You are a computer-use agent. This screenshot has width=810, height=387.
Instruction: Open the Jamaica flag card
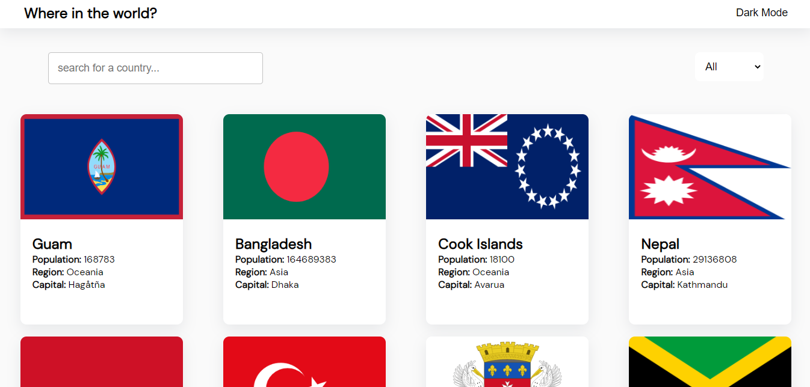[x=710, y=362]
